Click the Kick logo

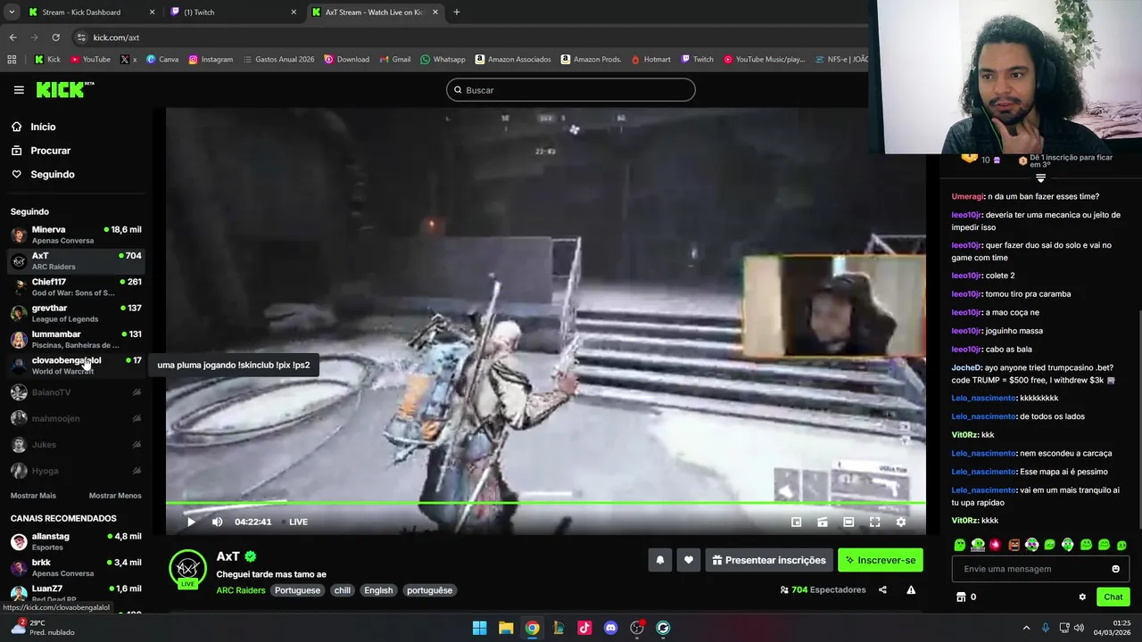[x=64, y=89]
